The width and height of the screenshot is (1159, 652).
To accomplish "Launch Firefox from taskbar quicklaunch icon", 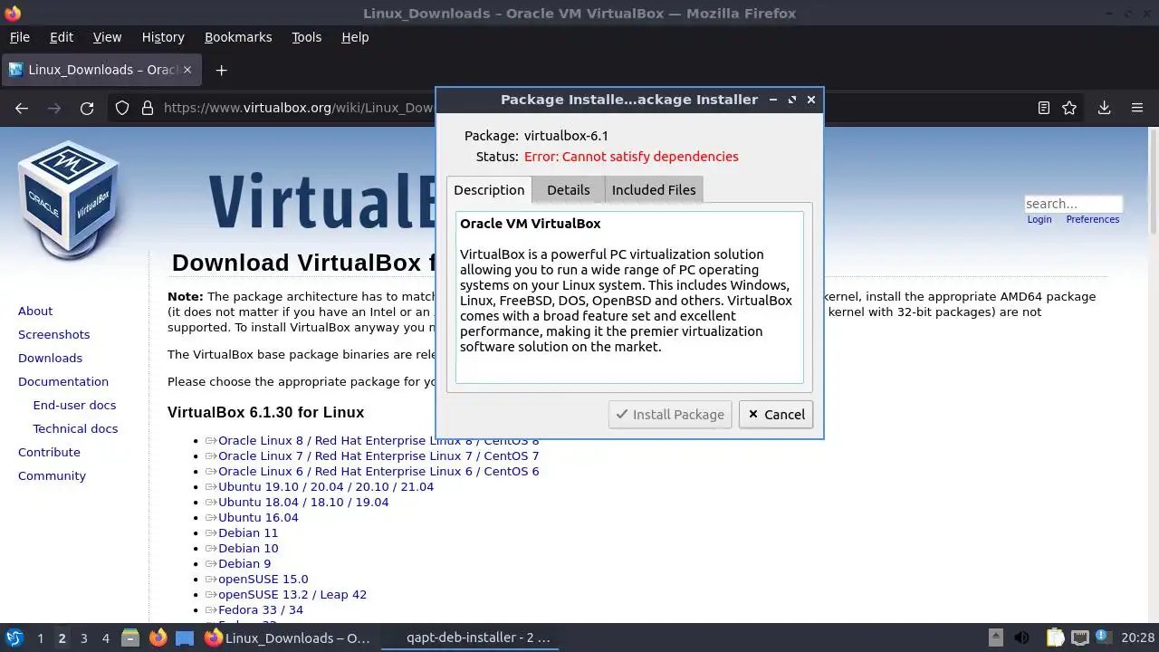I will point(158,638).
